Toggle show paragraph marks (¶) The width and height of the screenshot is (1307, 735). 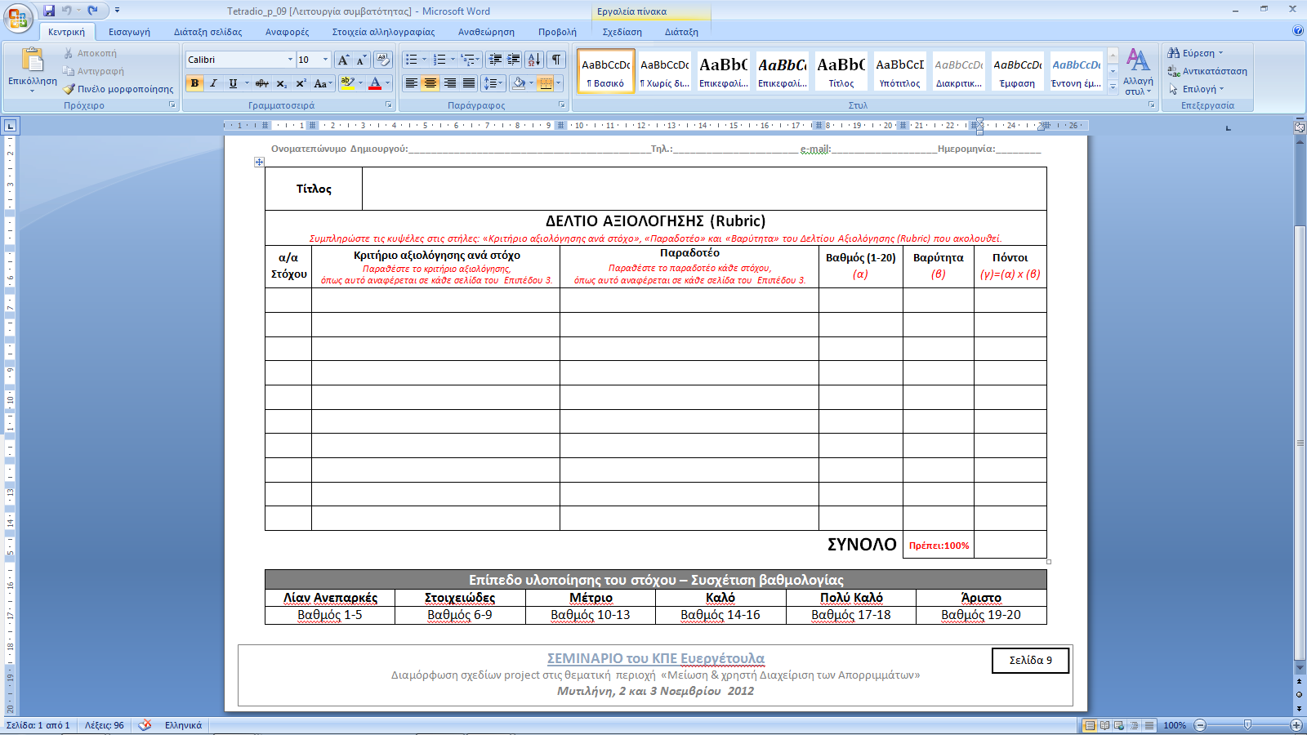556,60
